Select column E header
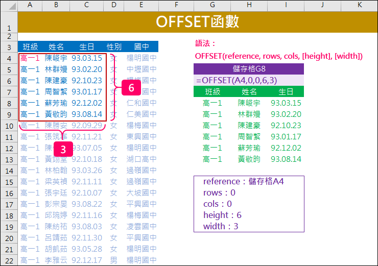This screenshot has width=378, height=266. click(141, 5)
